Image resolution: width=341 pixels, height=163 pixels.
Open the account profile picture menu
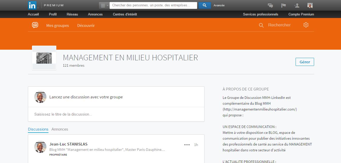(x=310, y=5)
